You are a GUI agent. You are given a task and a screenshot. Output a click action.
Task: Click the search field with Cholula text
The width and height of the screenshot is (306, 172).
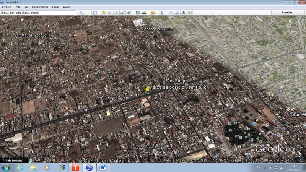[38, 13]
